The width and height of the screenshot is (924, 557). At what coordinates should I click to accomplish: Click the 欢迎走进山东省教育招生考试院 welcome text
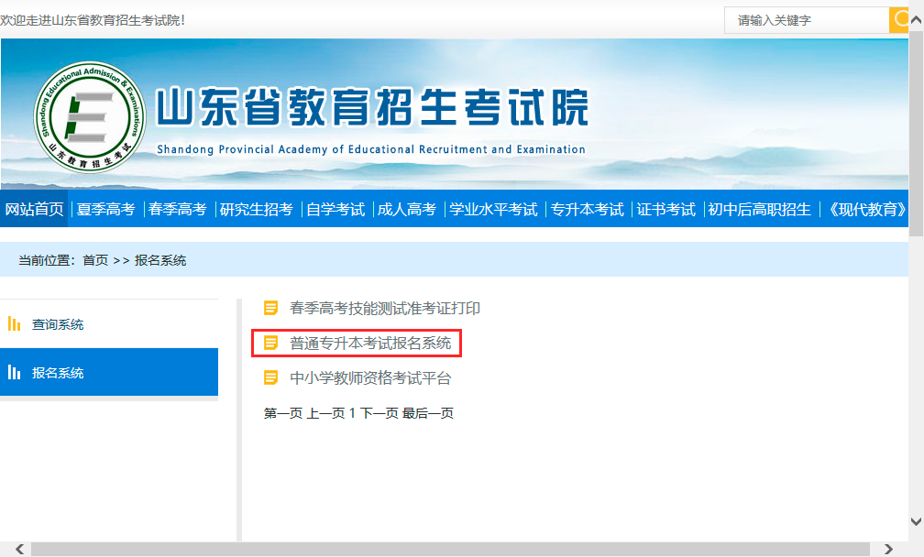point(93,20)
